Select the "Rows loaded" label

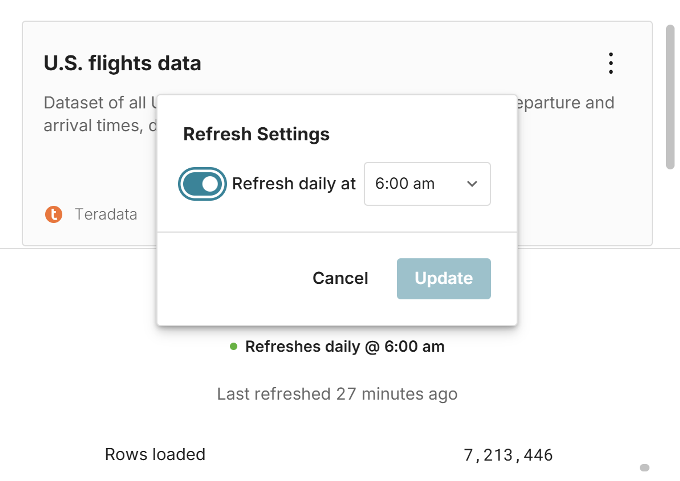point(155,454)
